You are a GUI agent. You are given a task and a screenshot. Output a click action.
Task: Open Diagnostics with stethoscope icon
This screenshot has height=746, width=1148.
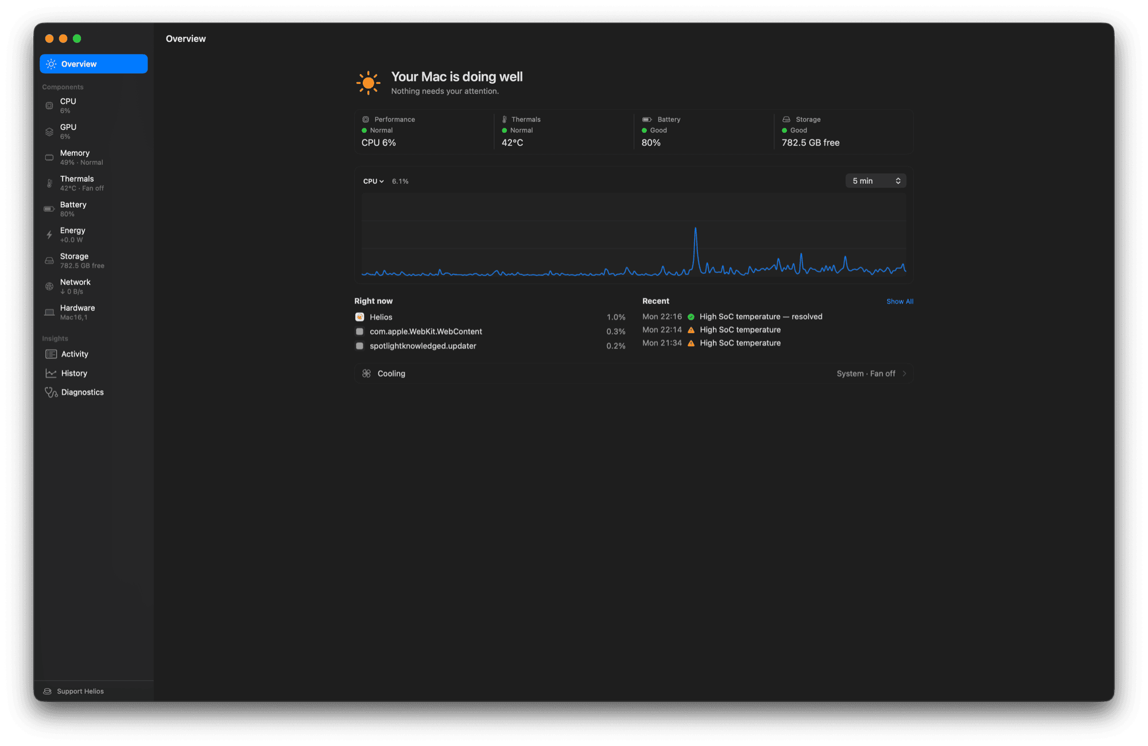click(x=94, y=392)
